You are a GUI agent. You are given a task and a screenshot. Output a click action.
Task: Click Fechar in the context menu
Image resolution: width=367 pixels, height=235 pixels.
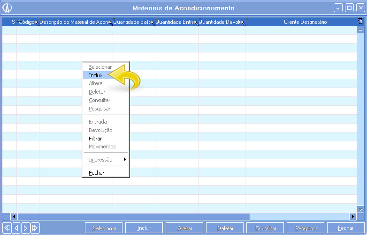[96, 173]
